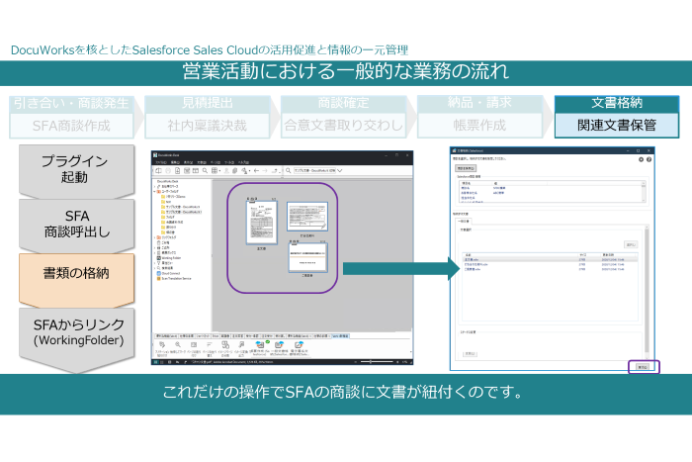Select the 注文書 document thumbnail
The image size is (692, 462).
(262, 223)
